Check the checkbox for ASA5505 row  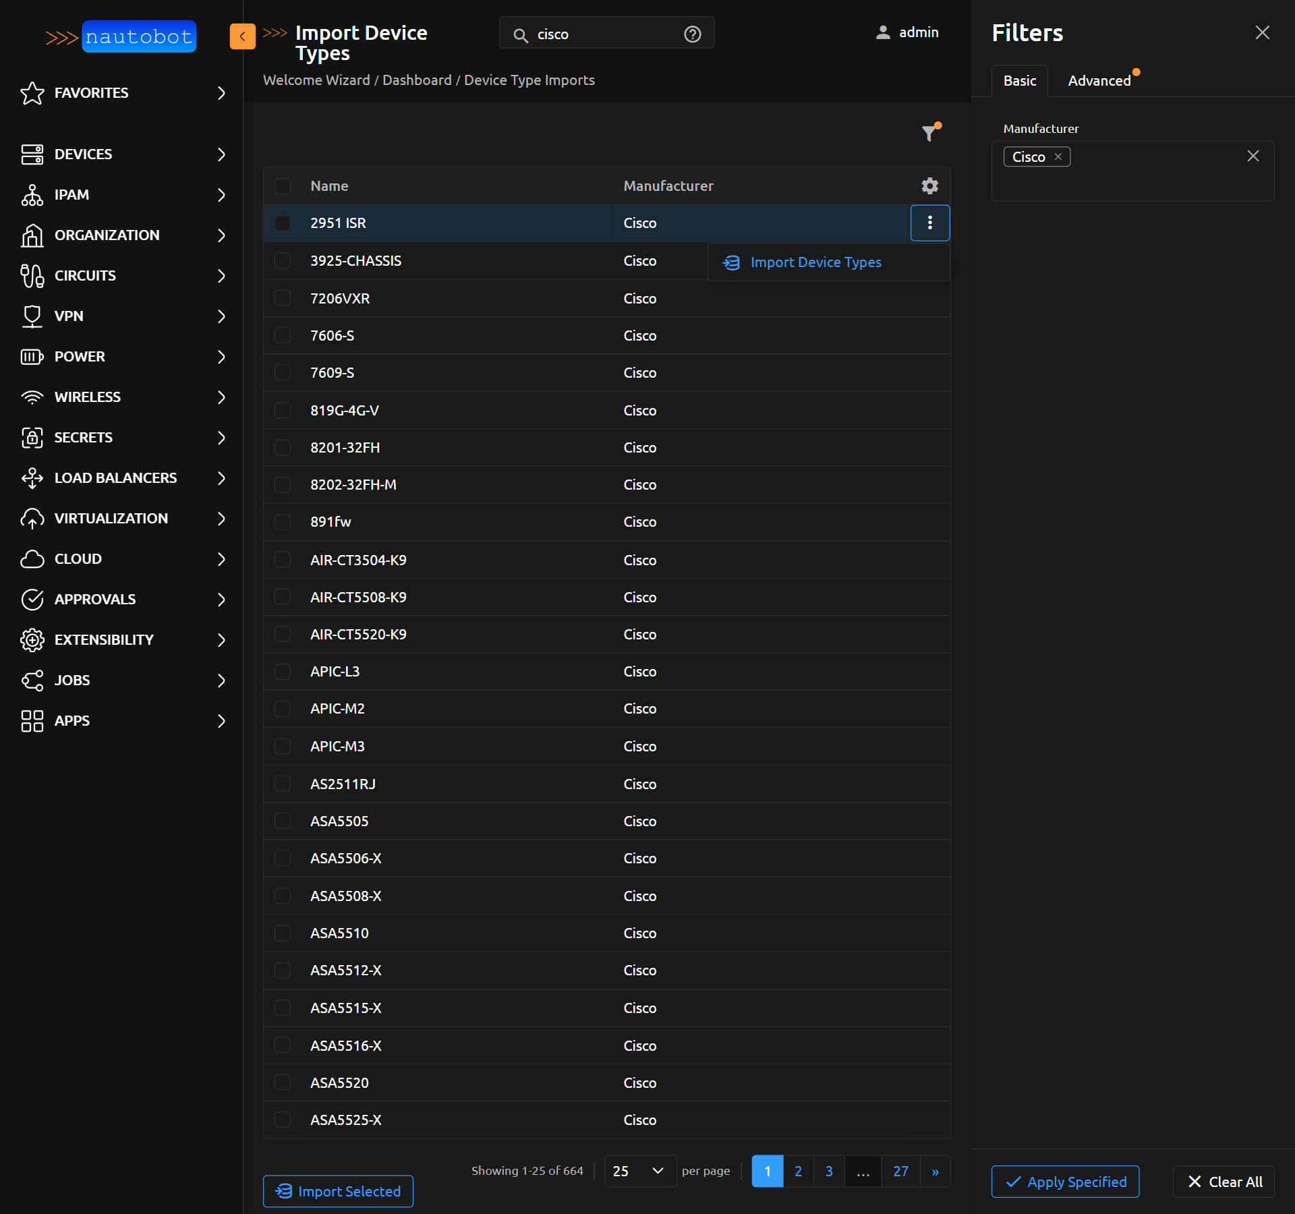(x=283, y=821)
